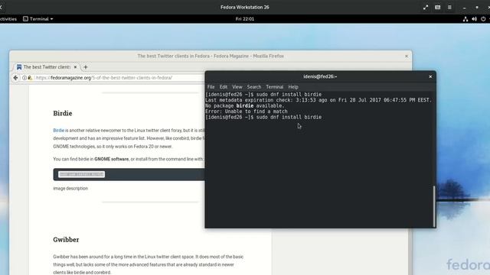Close the Mozilla Firefox window
This screenshot has height=275, width=490.
(x=407, y=56)
